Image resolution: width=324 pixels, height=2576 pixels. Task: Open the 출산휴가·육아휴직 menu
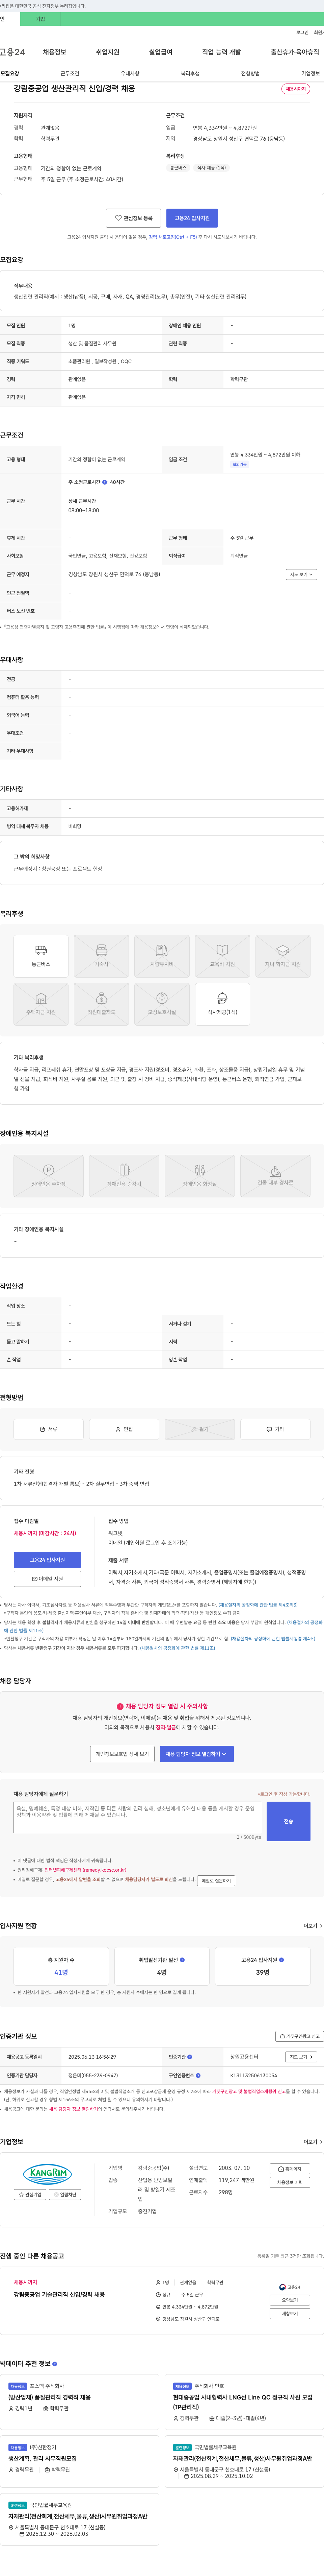[295, 52]
